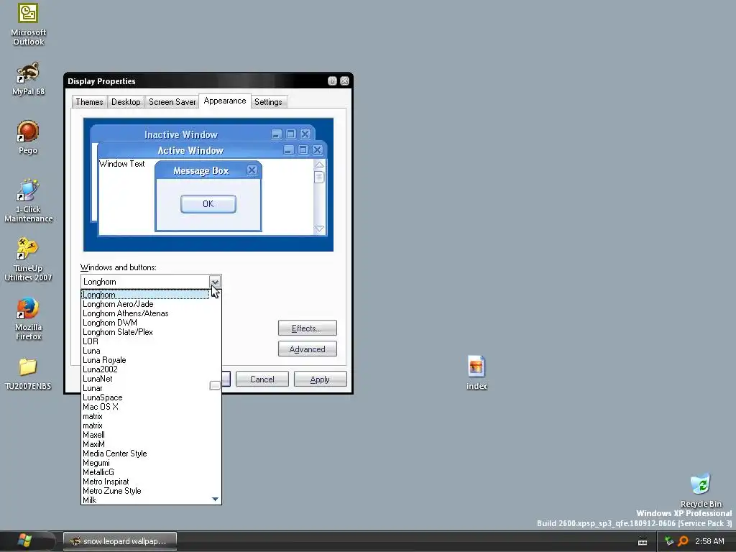
Task: Choose Lunar style
Action: tap(145, 388)
